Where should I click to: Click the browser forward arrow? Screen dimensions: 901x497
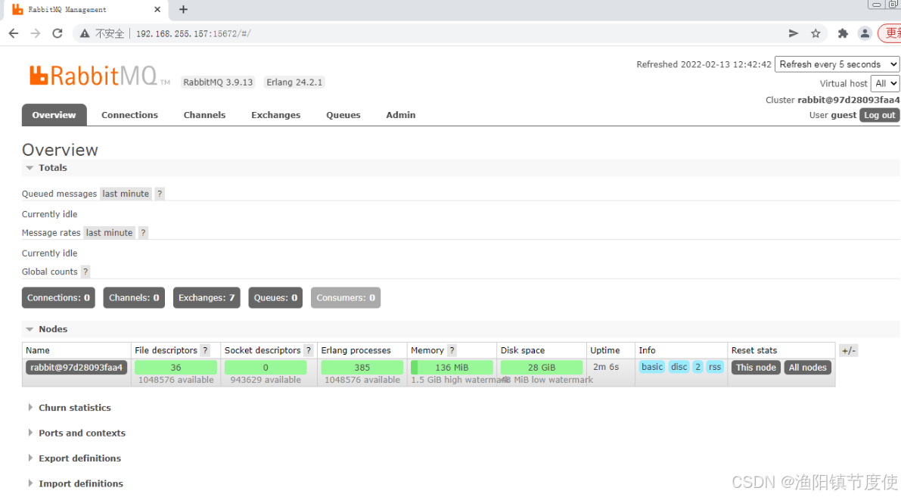pos(36,33)
